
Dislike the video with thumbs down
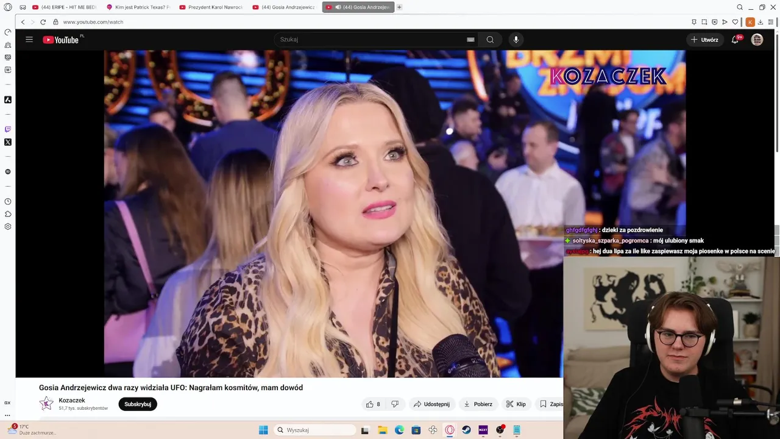pyautogui.click(x=395, y=404)
